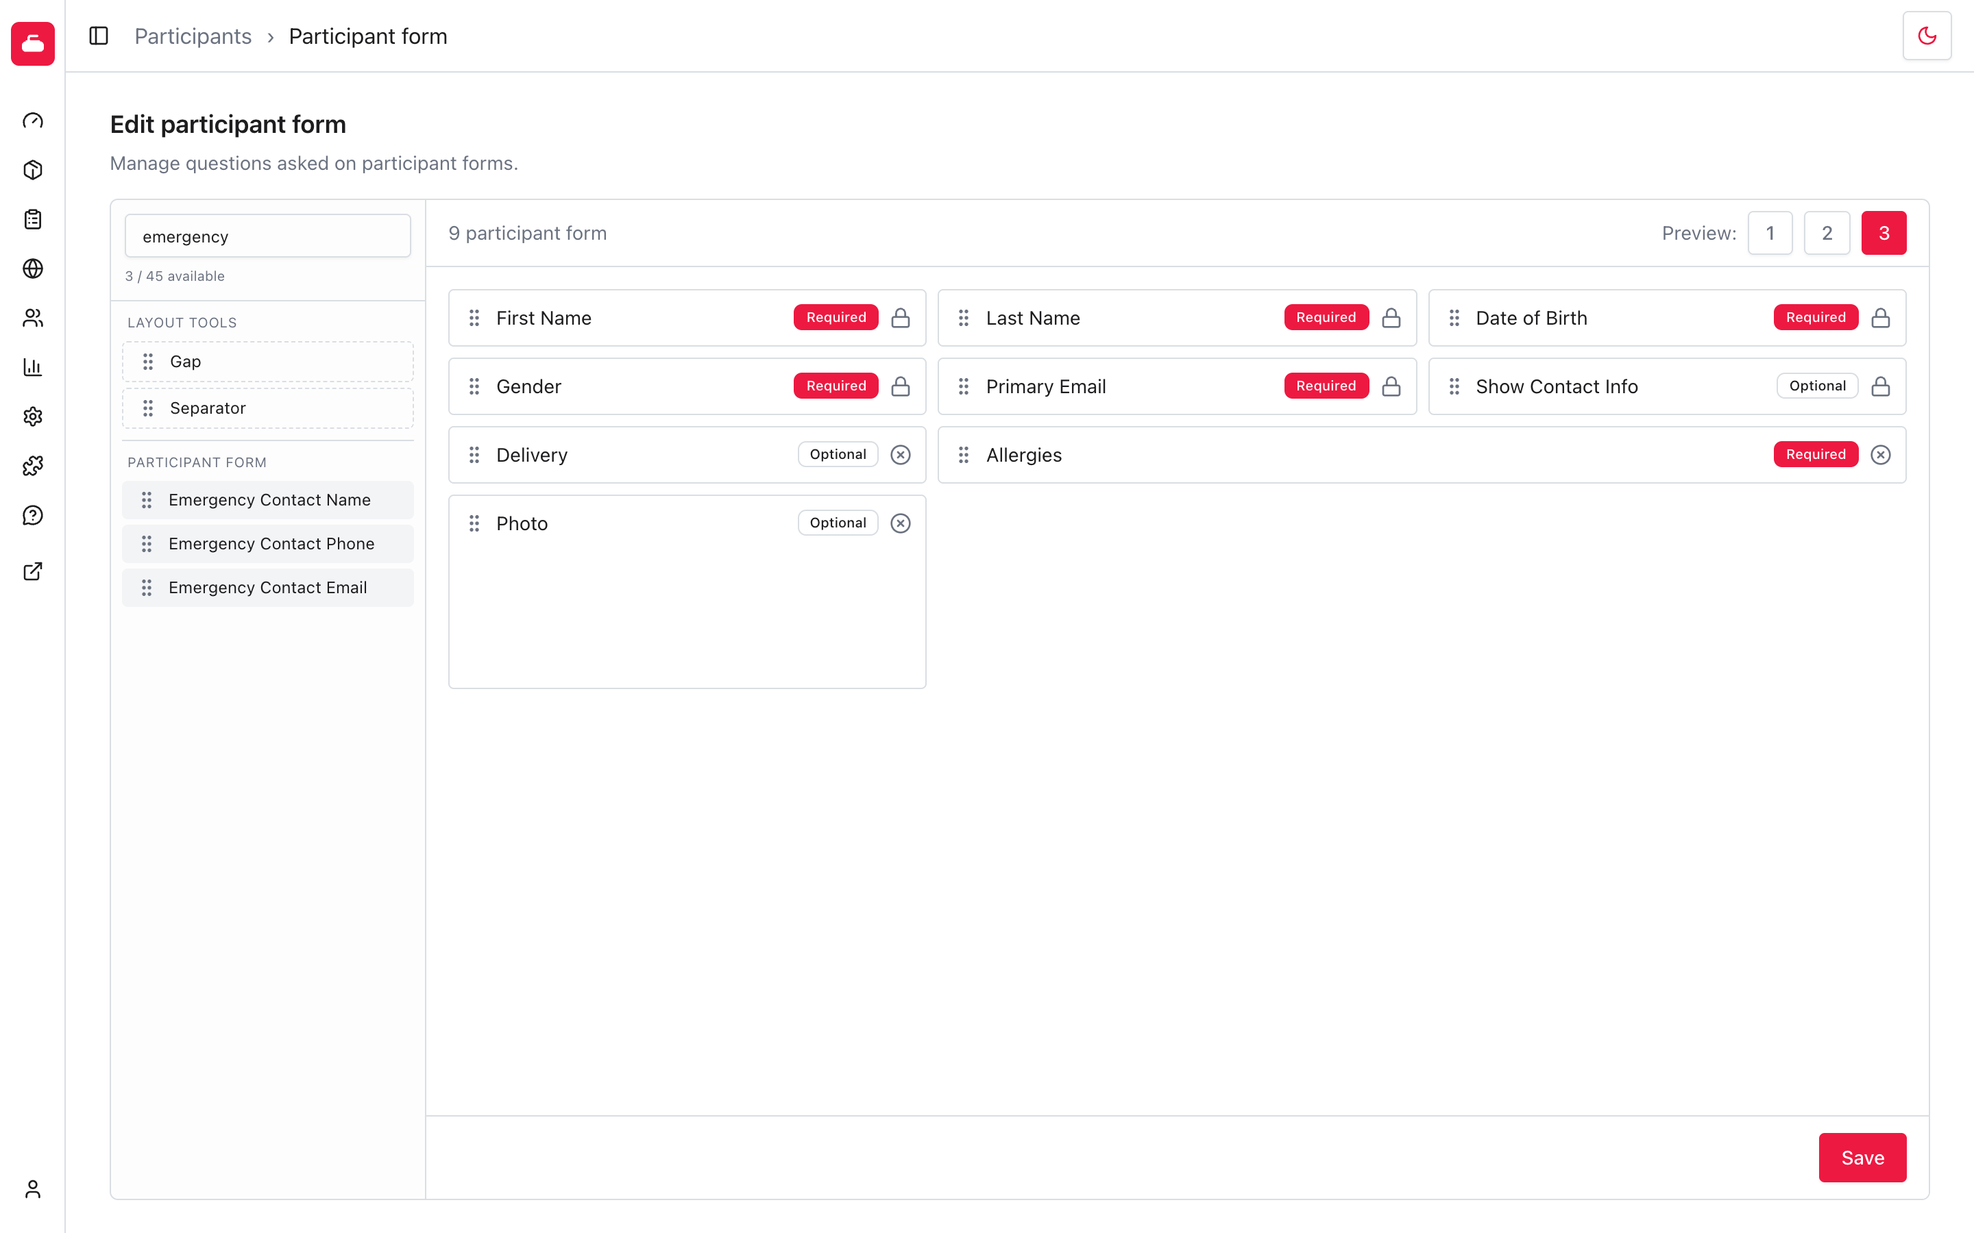
Task: Toggle Optional badge on Photo field
Action: click(x=838, y=523)
